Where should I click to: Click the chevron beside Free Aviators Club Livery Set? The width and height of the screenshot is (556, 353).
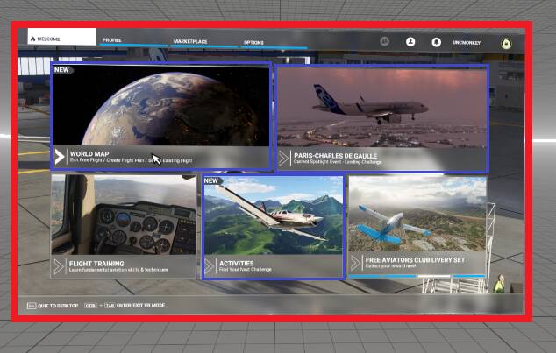click(355, 263)
